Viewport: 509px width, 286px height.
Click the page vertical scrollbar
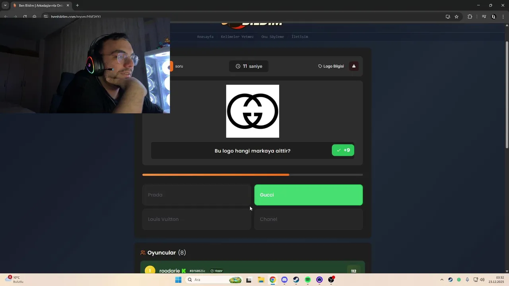(x=507, y=95)
